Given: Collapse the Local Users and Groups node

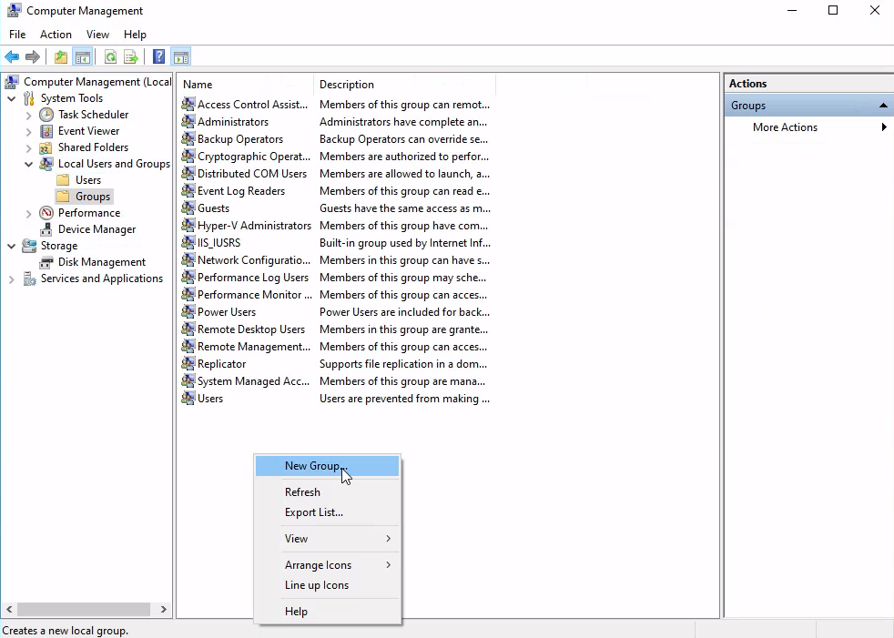Looking at the screenshot, I should pos(29,164).
